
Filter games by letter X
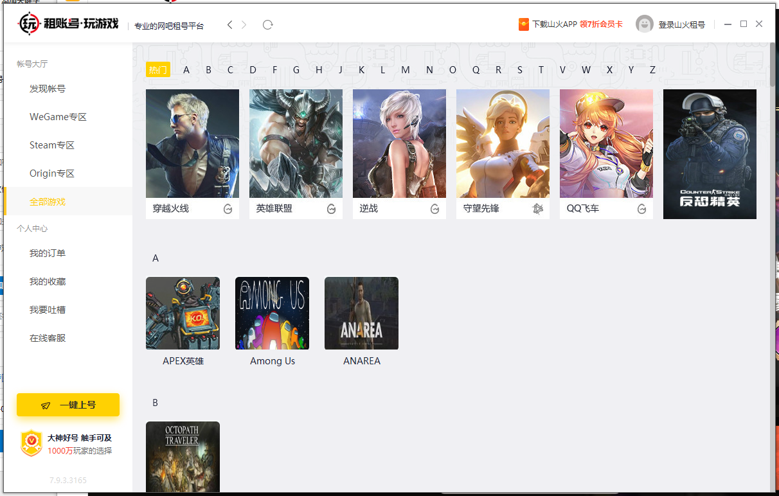(x=609, y=70)
